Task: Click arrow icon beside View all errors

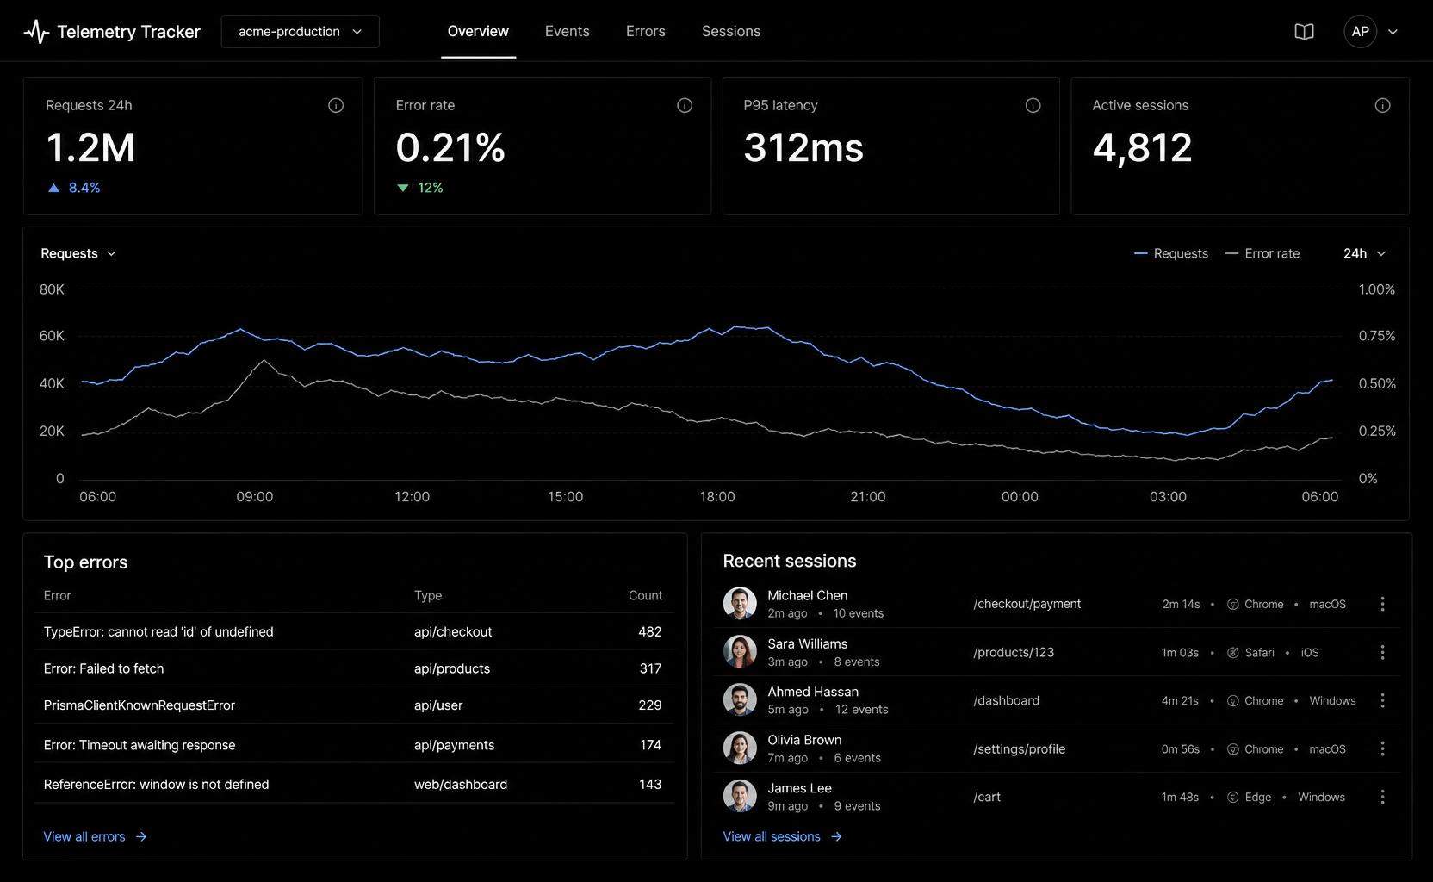Action: coord(141,836)
